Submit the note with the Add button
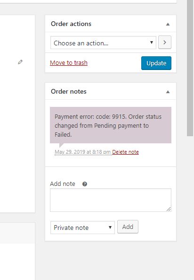 [128, 227]
